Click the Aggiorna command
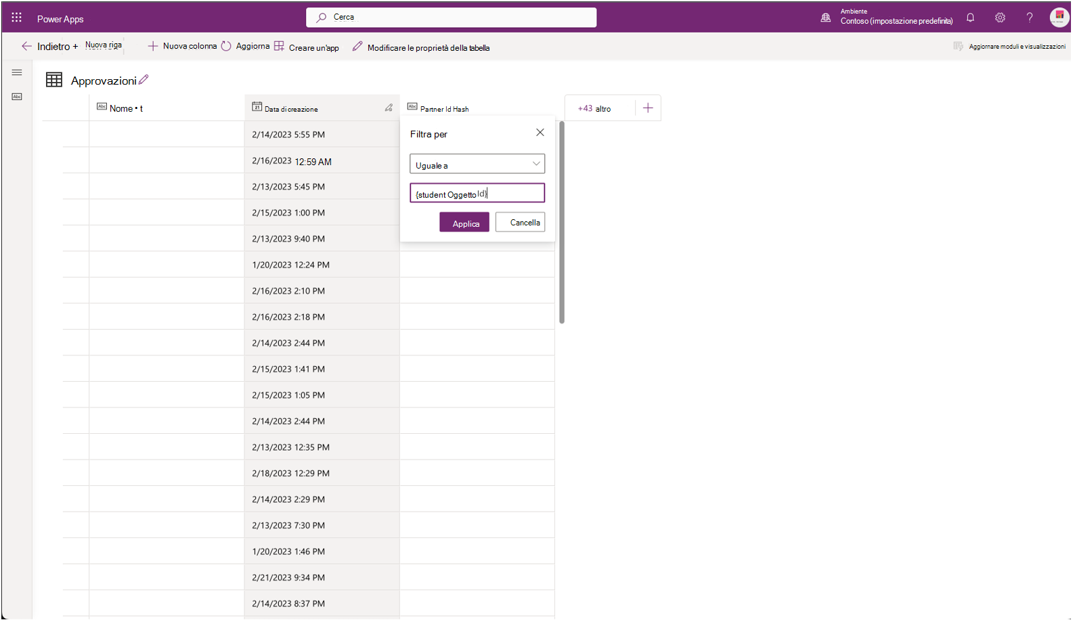The width and height of the screenshot is (1073, 620). (x=245, y=46)
